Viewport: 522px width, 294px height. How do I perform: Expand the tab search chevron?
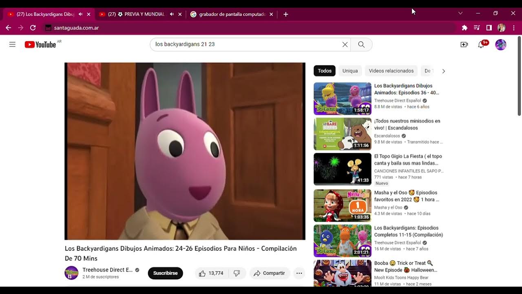click(460, 13)
